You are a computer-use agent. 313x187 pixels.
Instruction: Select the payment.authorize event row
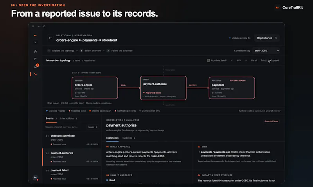(x=72, y=157)
